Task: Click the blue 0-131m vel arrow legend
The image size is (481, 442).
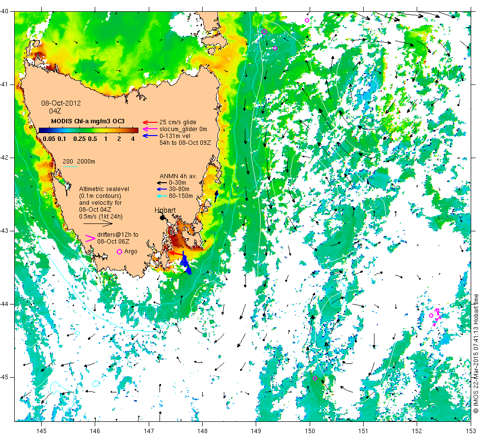Action: coord(150,136)
